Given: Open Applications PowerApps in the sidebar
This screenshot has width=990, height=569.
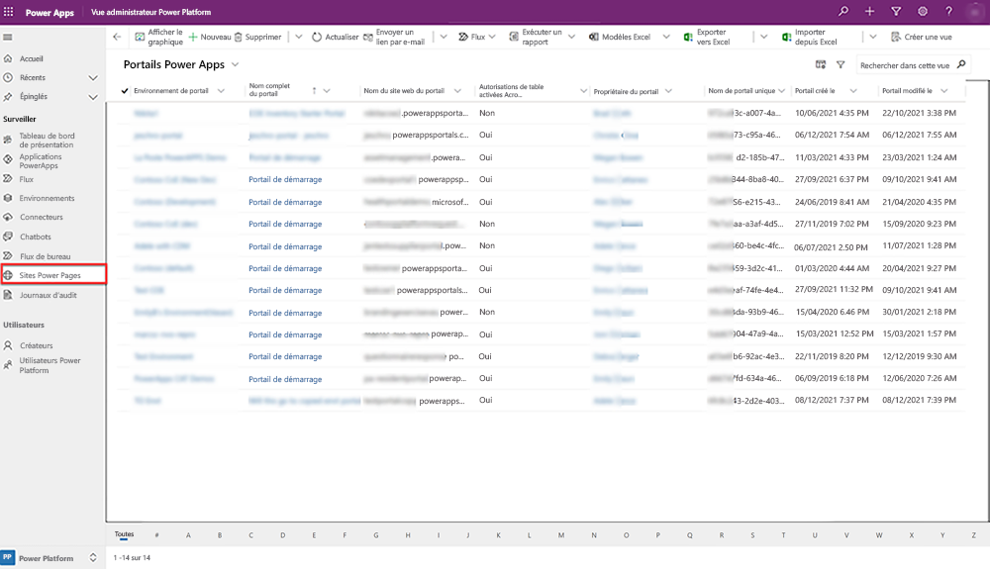Looking at the screenshot, I should point(41,161).
